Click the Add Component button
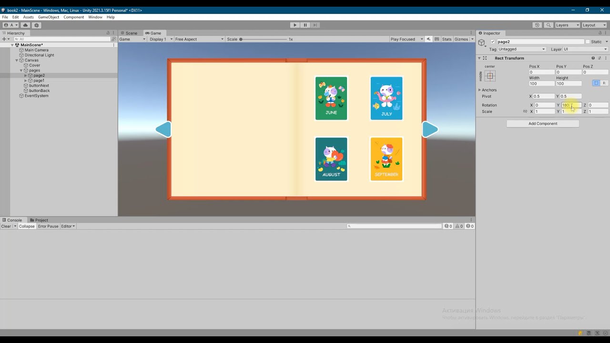The image size is (610, 343). [x=543, y=123]
